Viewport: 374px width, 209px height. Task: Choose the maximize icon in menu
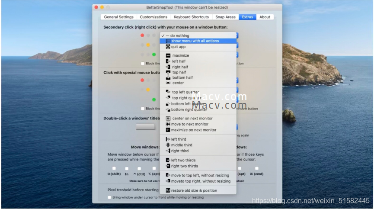pos(168,55)
